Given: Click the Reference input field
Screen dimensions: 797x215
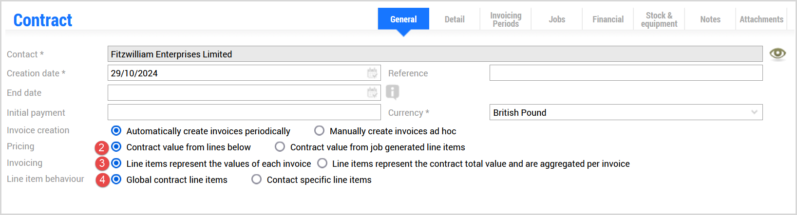Looking at the screenshot, I should point(626,73).
